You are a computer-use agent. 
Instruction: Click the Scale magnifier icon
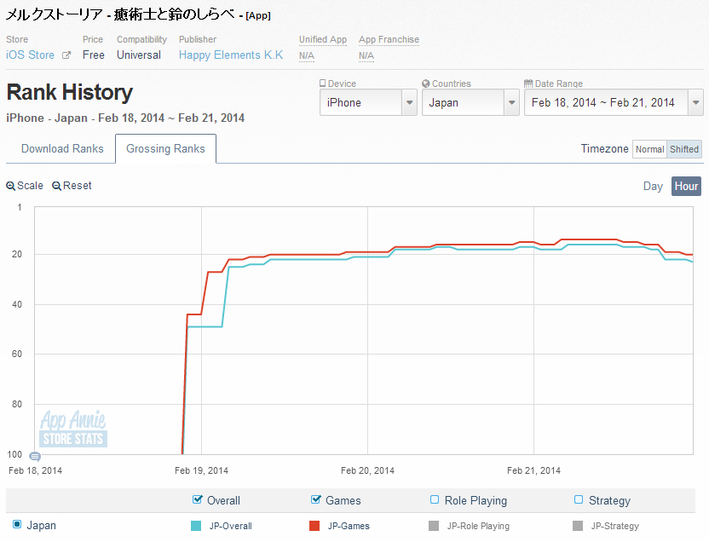pos(10,186)
